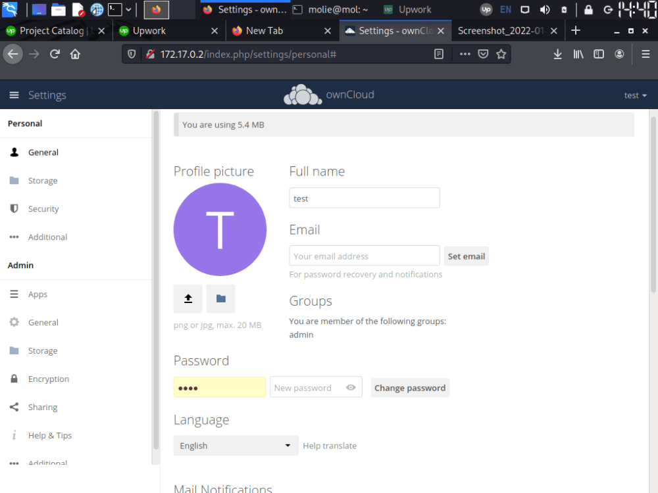Switch to the Project Catalog tab
Image resolution: width=658 pixels, height=493 pixels.
tap(51, 31)
